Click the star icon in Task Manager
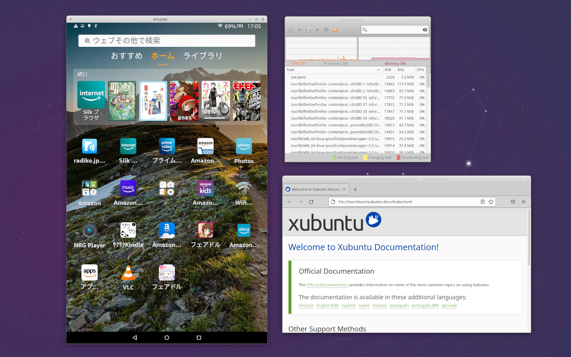The width and height of the screenshot is (571, 357). tap(335, 30)
